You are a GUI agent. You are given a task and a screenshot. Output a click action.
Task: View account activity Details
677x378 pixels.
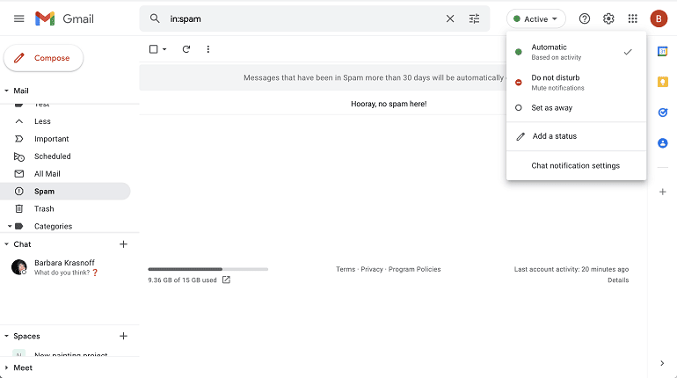[x=618, y=280]
